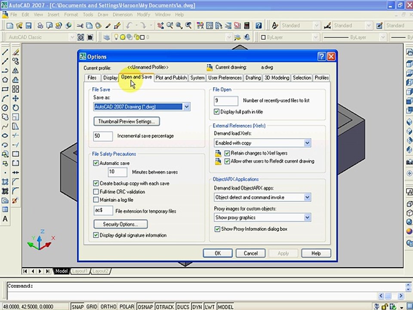
Task: Select the Rotate modify tool
Action: (15, 108)
